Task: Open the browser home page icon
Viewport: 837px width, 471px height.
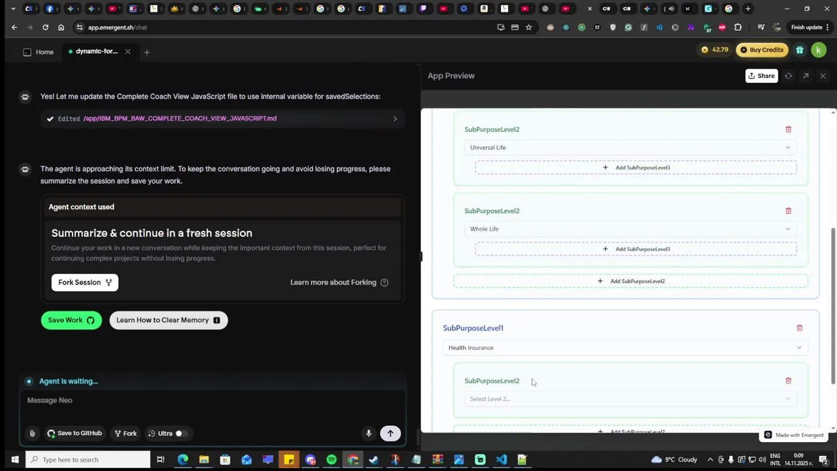Action: [61, 27]
